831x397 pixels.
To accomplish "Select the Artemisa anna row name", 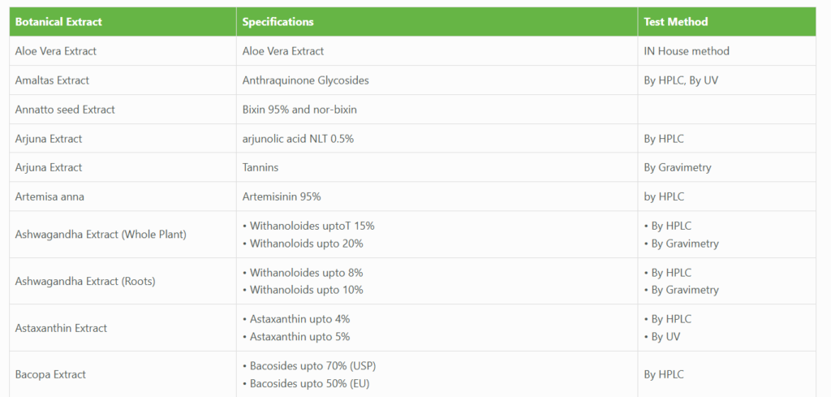I will pos(51,197).
